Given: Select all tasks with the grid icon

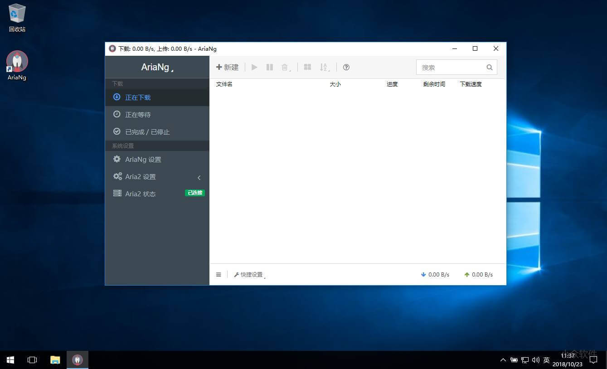Looking at the screenshot, I should (307, 67).
